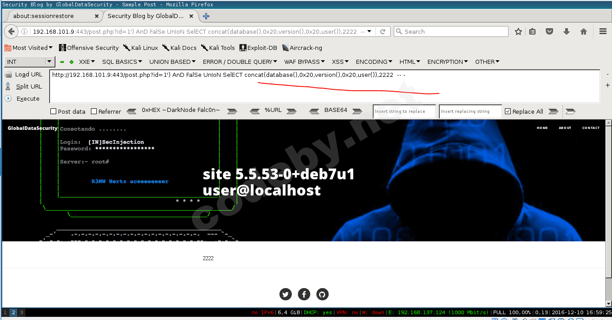Screen dimensions: 612x320
Task: Click the Execute button
Action: [x=22, y=99]
